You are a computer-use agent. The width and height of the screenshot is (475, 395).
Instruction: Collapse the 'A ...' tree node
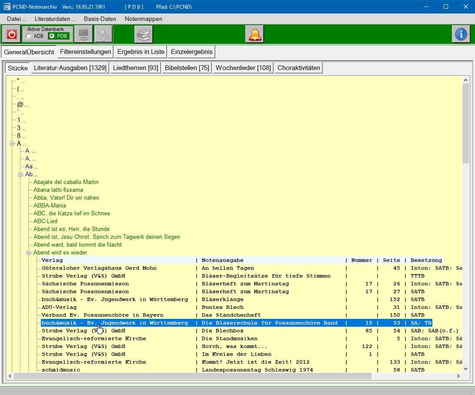point(12,143)
